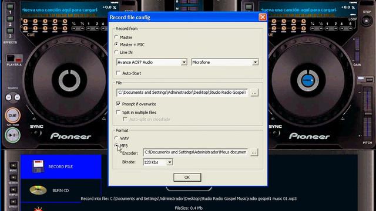The image size is (376, 211).
Task: Close the Record file config dialog
Action: pyautogui.click(x=263, y=17)
